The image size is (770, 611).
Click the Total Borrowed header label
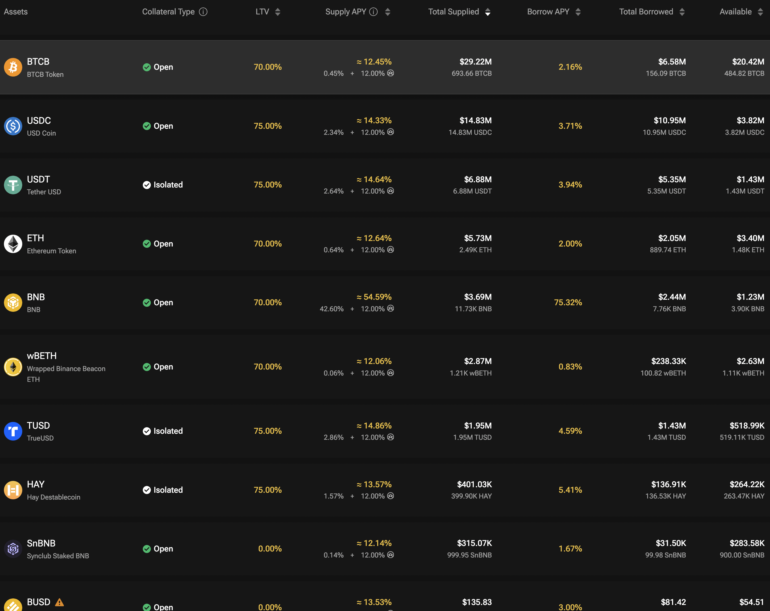click(646, 12)
